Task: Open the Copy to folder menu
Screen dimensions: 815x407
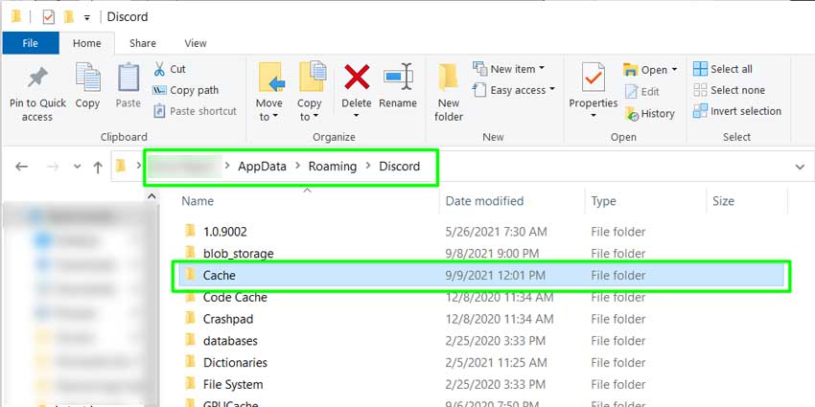Action: point(310,92)
